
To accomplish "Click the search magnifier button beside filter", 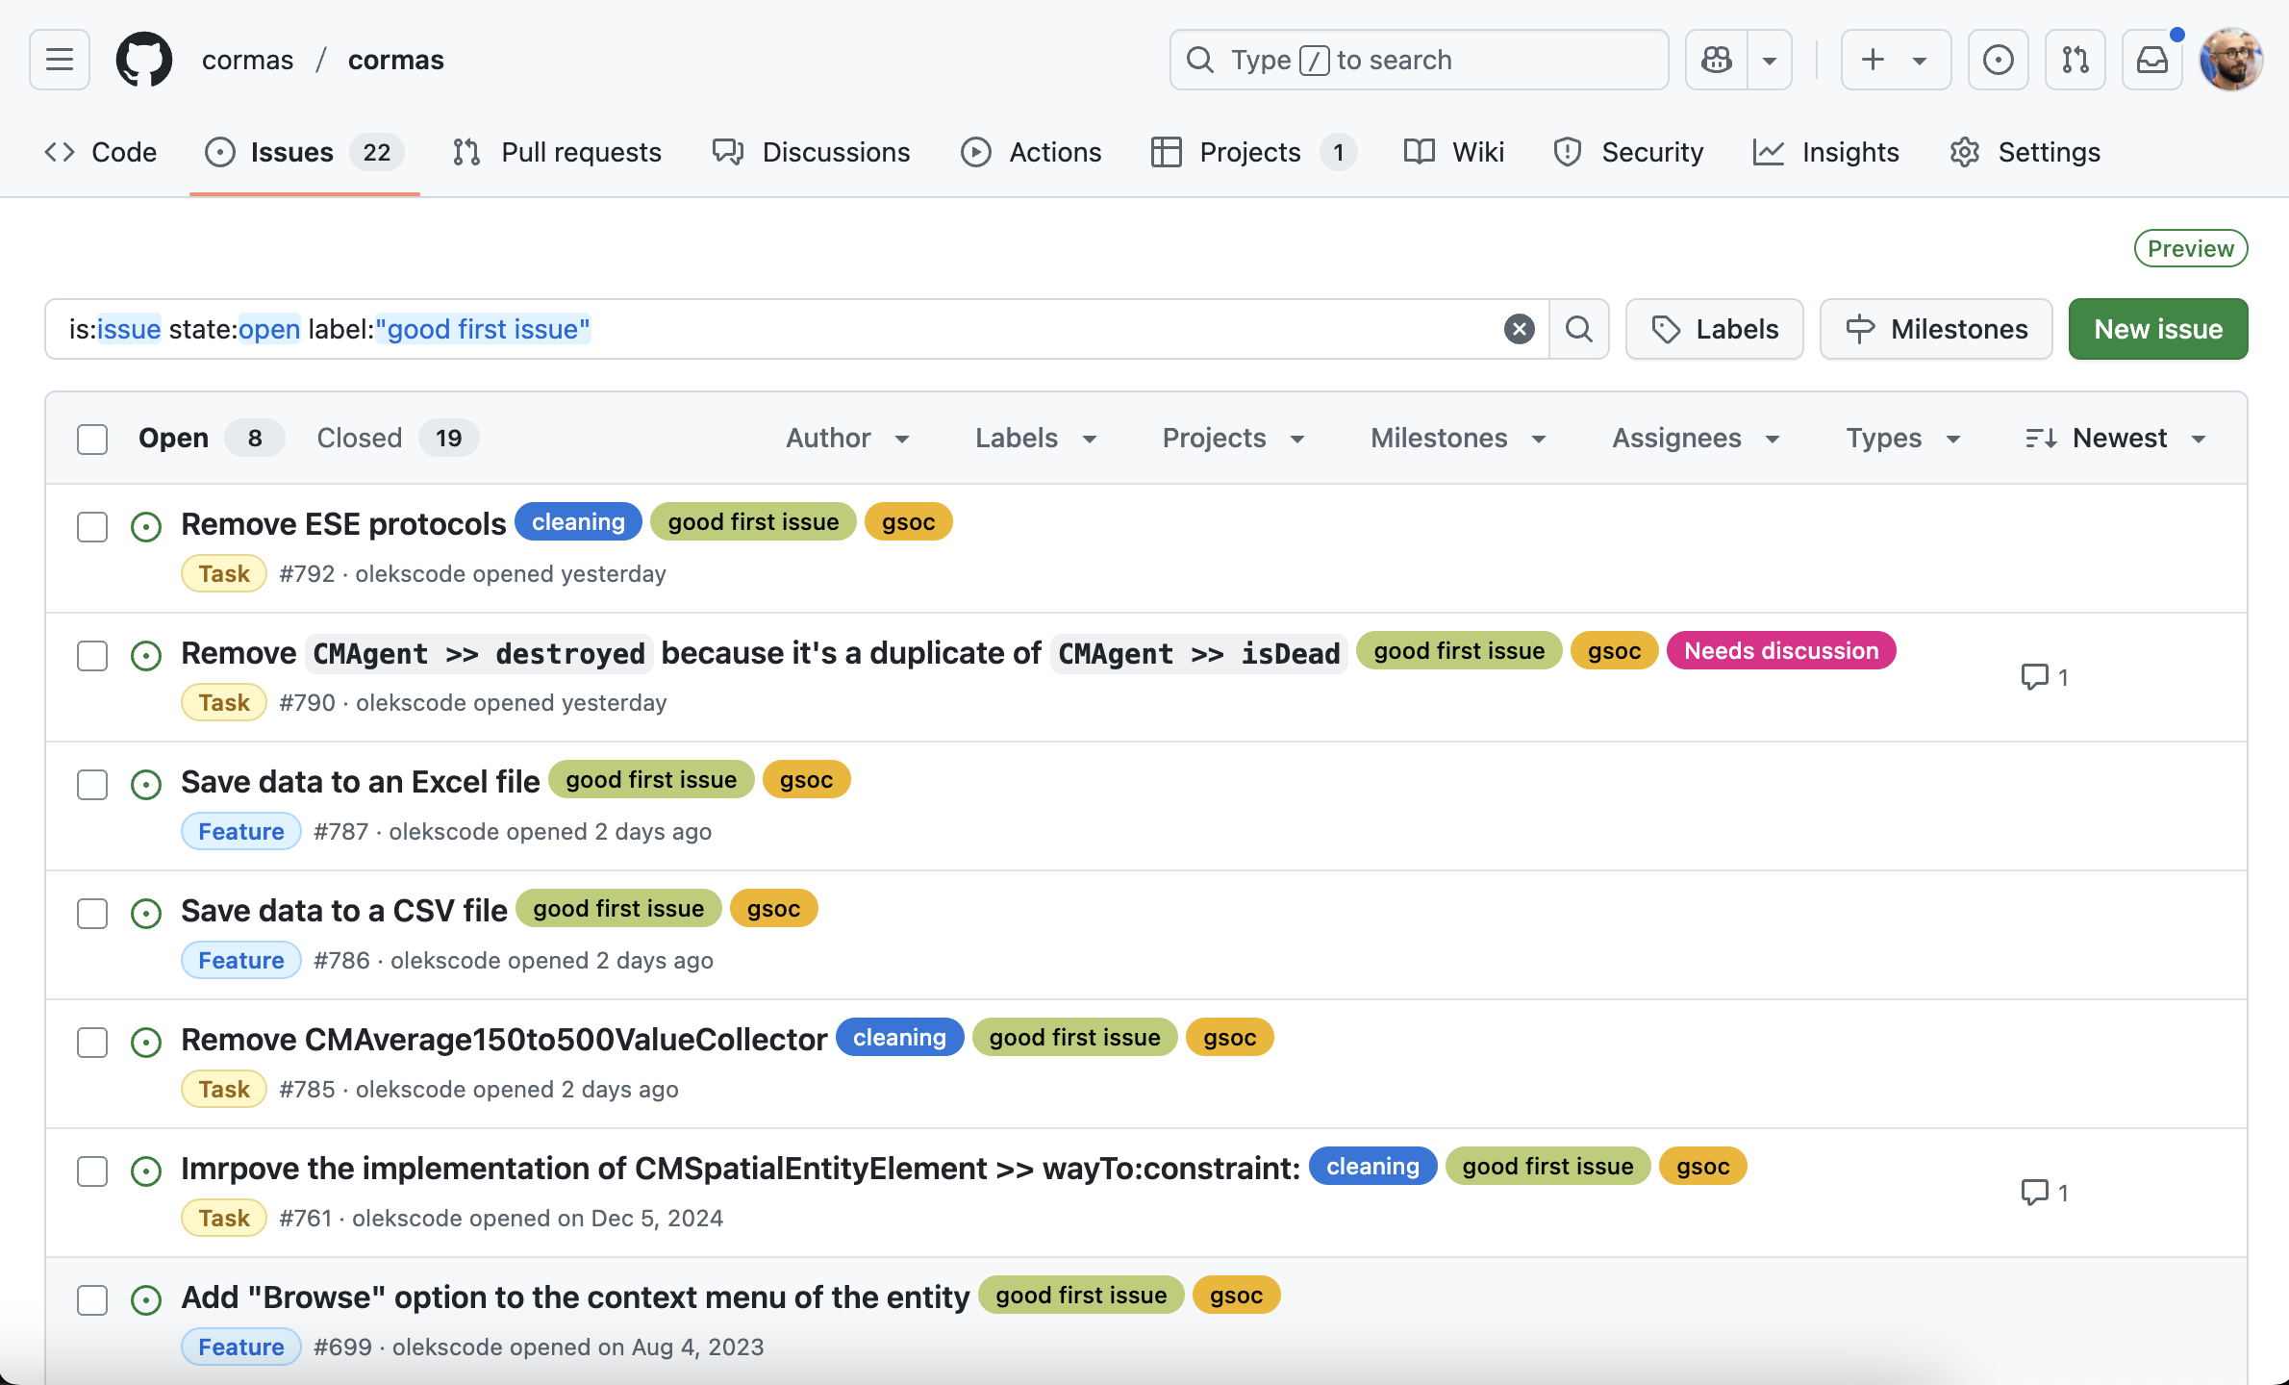I will coord(1578,329).
